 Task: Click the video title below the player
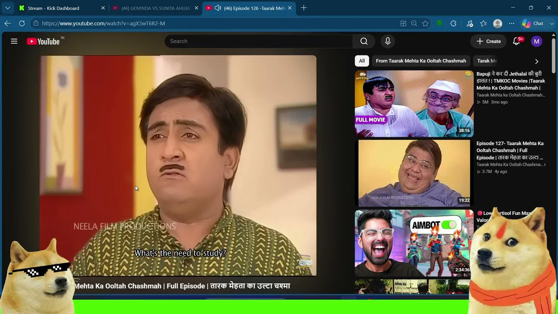pos(182,286)
